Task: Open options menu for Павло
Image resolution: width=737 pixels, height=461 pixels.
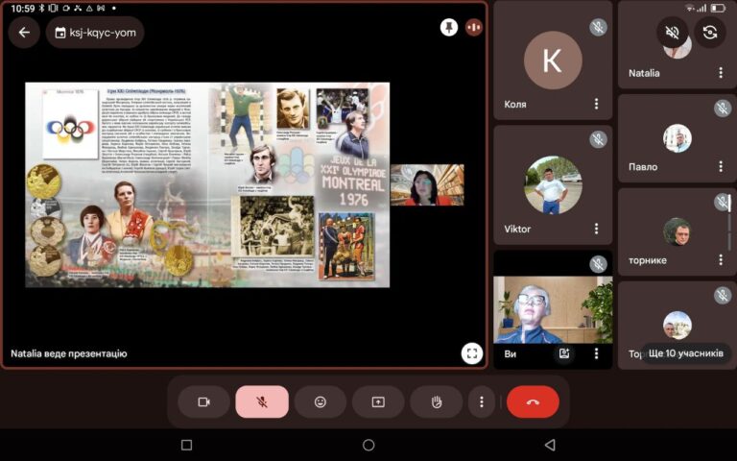Action: coord(721,166)
